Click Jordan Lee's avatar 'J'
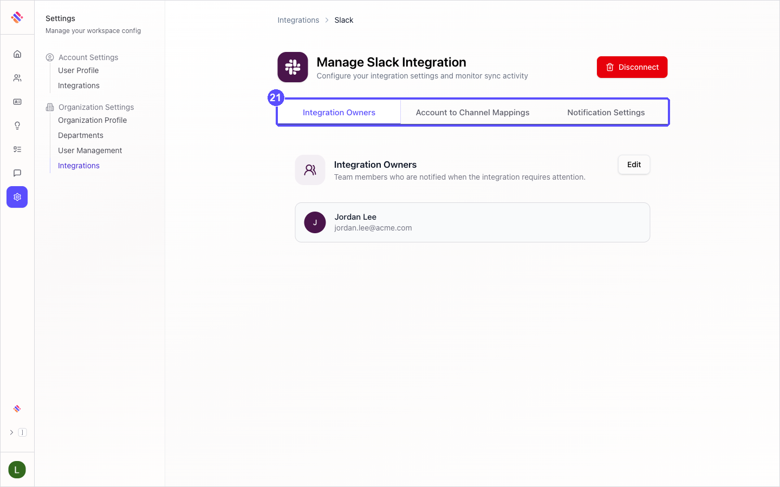 [x=315, y=222]
